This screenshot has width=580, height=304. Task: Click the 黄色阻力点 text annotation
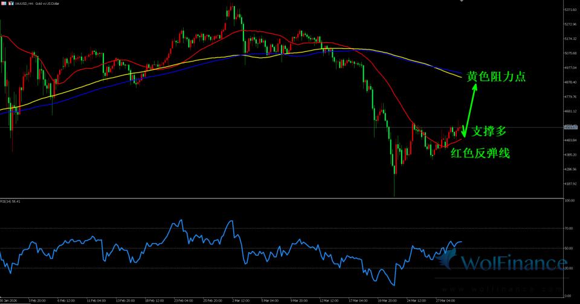pos(496,77)
